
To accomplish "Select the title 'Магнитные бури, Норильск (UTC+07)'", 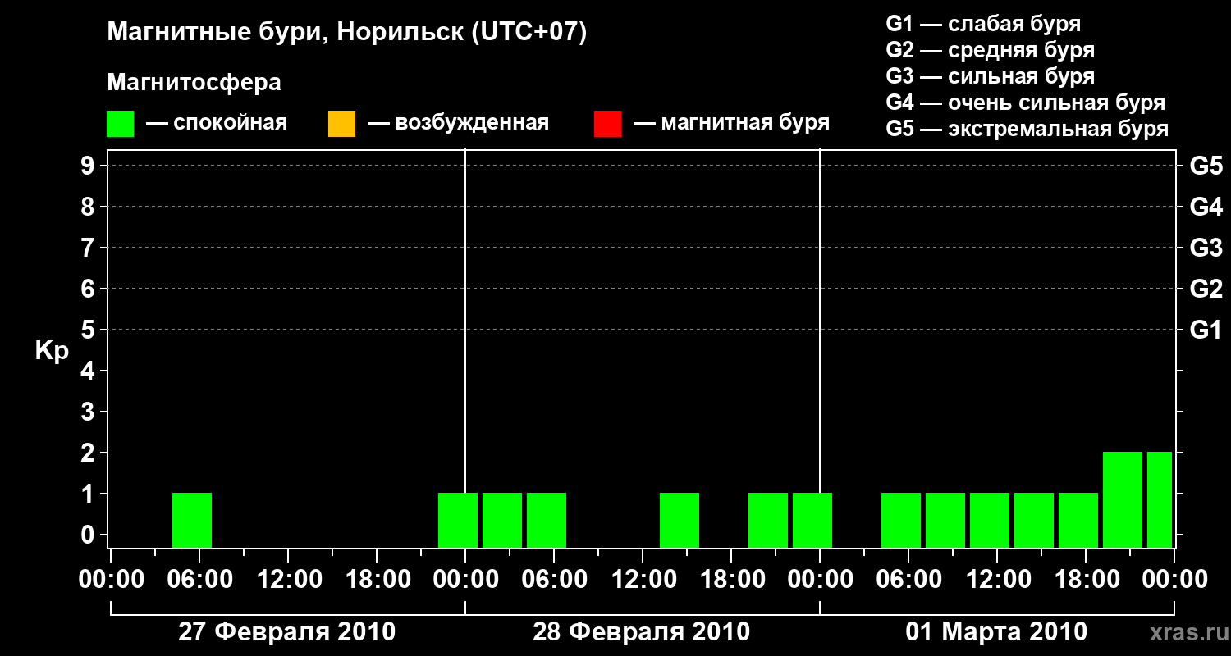I will pyautogui.click(x=347, y=34).
